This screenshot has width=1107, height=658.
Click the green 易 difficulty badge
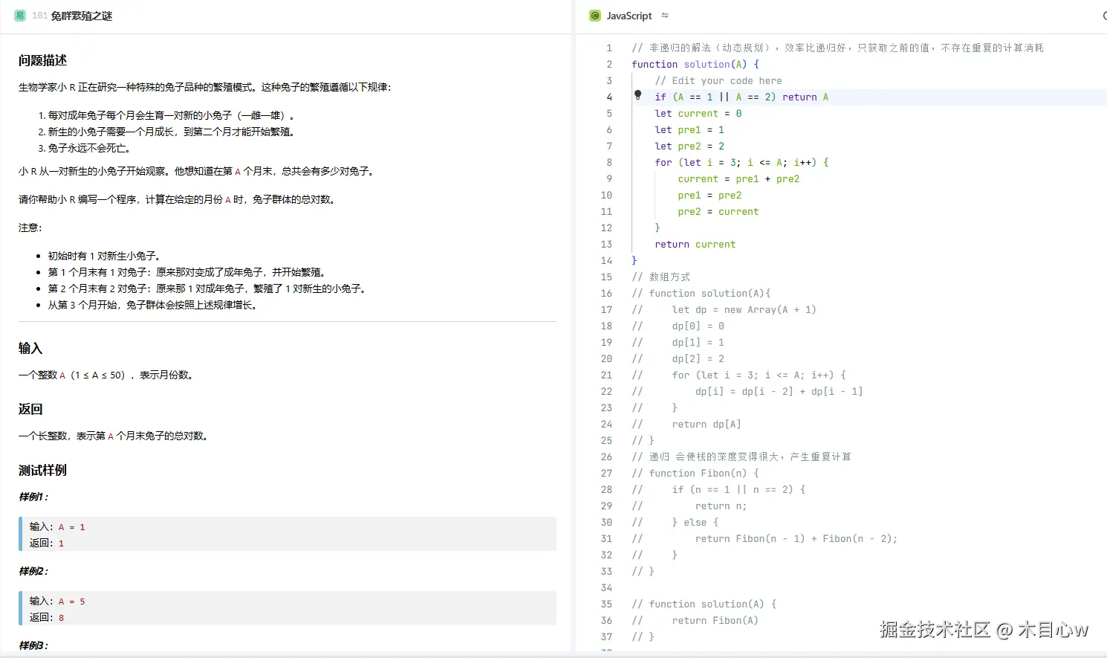[x=20, y=16]
